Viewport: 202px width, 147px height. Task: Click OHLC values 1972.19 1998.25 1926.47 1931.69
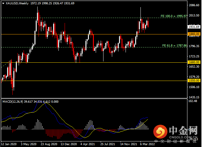click(52, 3)
